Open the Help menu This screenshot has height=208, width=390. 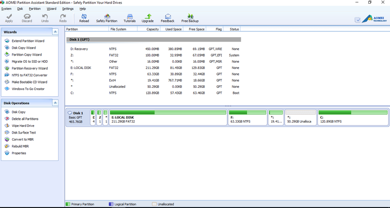point(83,8)
